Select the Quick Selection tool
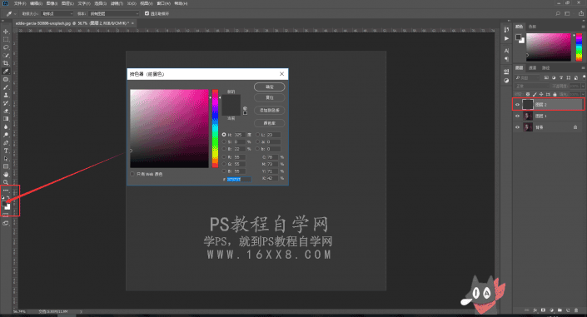The image size is (587, 317). click(x=6, y=55)
